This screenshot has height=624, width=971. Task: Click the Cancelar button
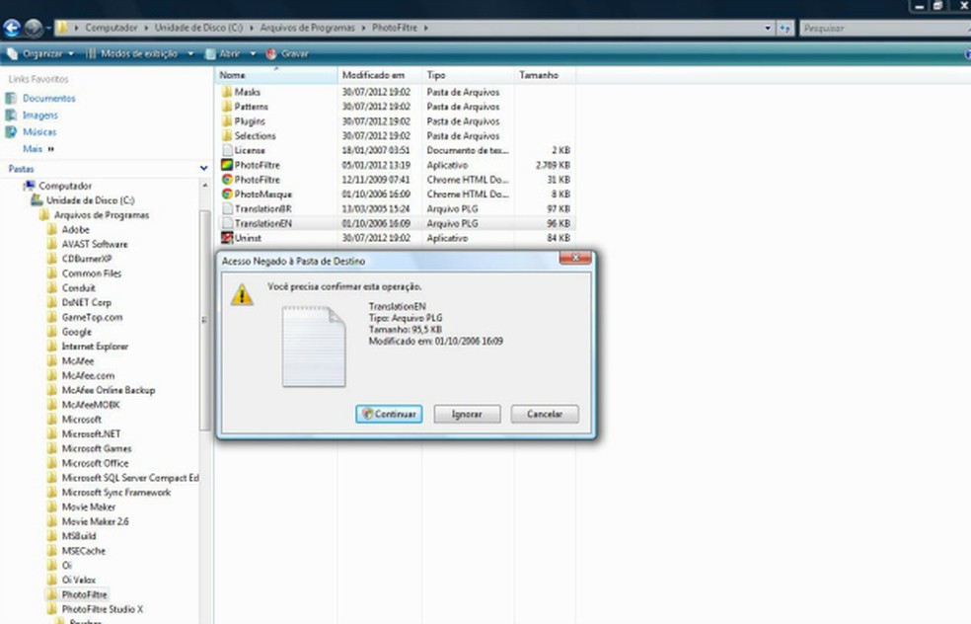point(545,414)
